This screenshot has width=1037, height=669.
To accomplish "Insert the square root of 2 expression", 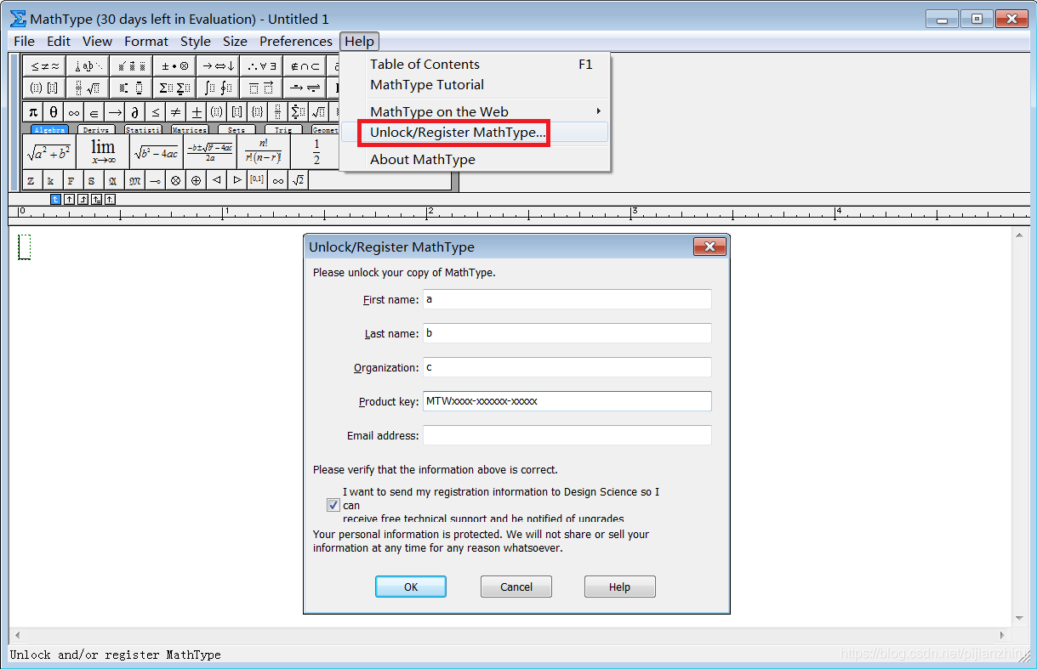I will pos(299,180).
